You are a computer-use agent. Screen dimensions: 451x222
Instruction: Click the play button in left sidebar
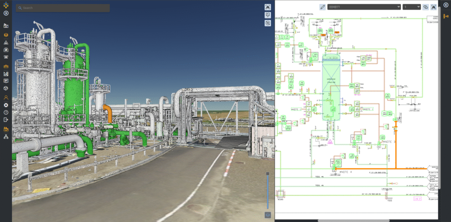[x=6, y=13]
